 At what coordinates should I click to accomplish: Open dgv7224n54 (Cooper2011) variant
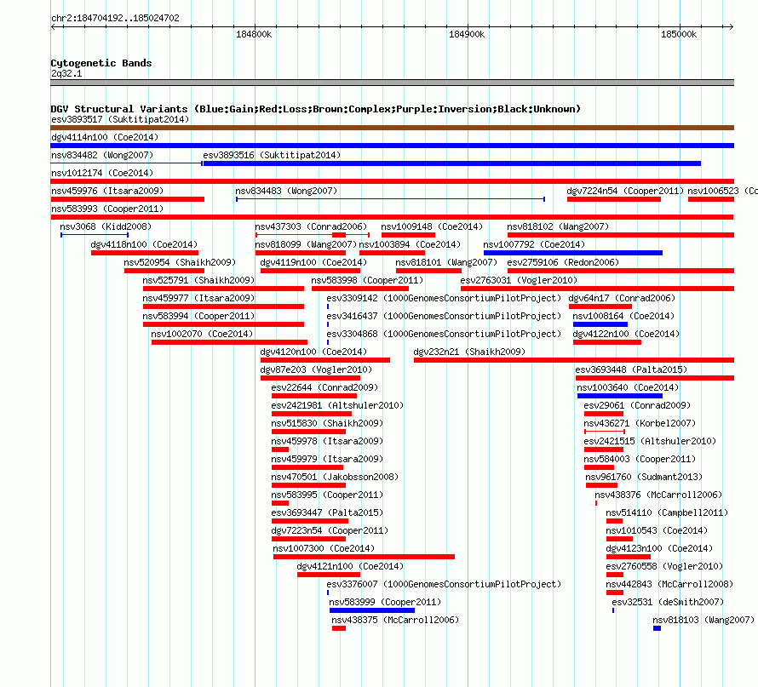coord(614,199)
